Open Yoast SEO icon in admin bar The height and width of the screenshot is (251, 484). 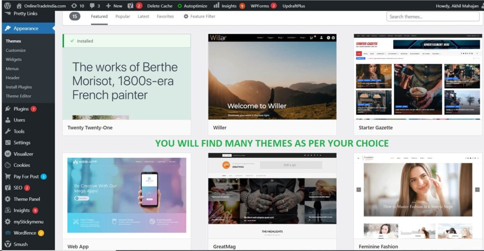130,6
